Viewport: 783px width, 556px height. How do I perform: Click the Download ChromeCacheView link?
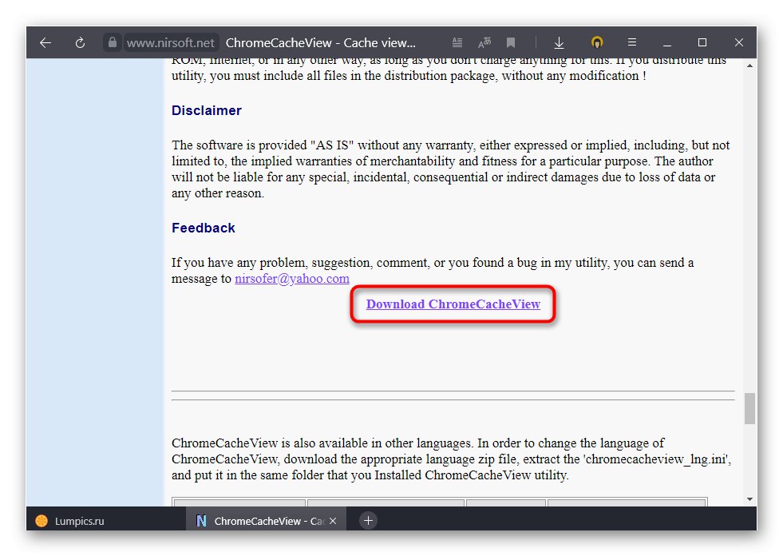click(453, 304)
